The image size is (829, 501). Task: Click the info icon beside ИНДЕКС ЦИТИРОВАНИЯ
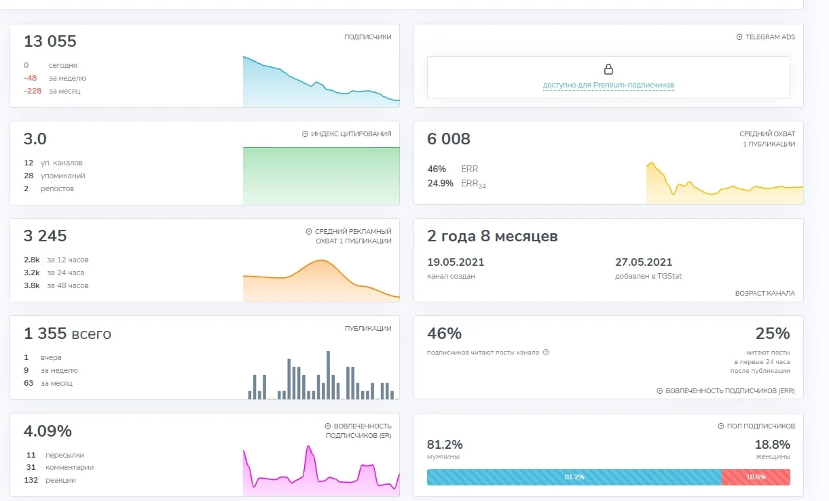tap(305, 134)
